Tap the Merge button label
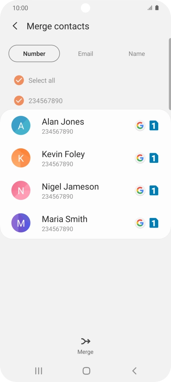Screen dimensions: 171x382 click(85, 352)
